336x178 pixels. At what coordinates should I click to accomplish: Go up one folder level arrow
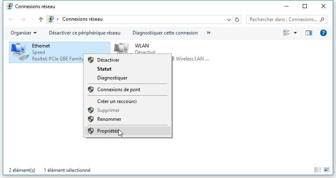point(41,19)
